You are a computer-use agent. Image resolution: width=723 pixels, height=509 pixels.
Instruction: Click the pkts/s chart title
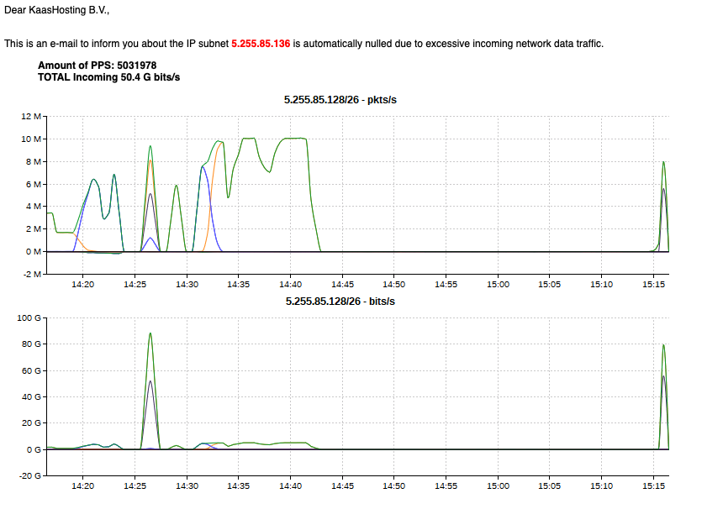pos(340,100)
